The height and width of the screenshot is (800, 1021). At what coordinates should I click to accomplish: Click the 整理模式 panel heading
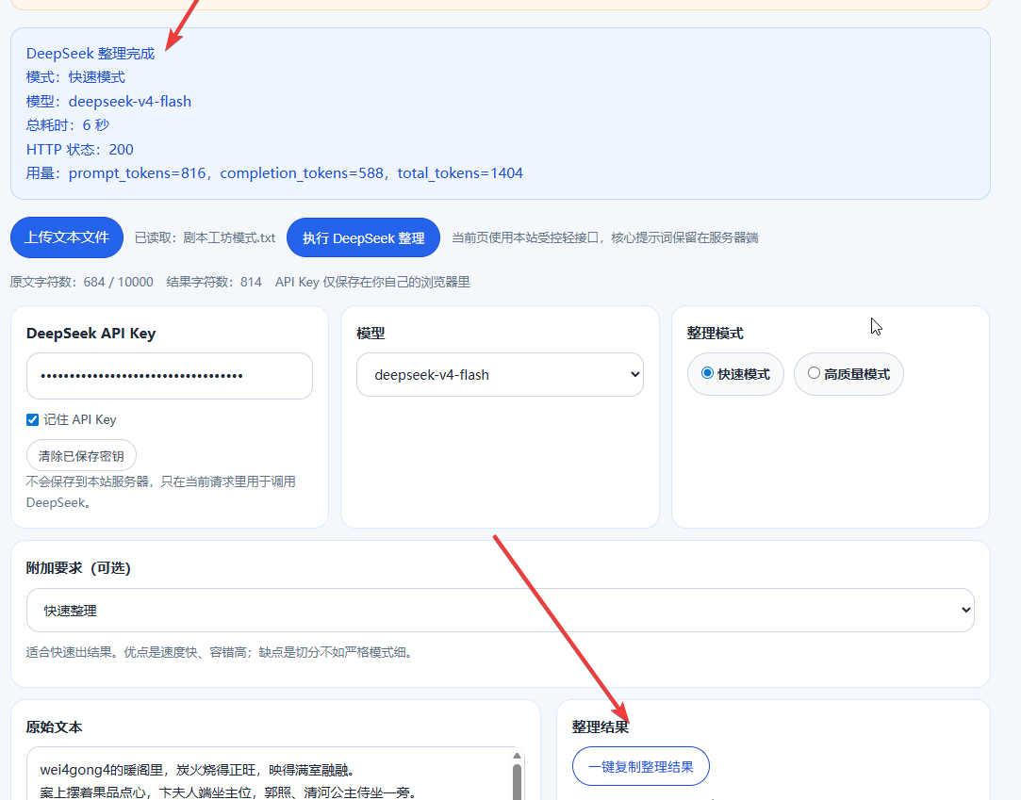(715, 334)
